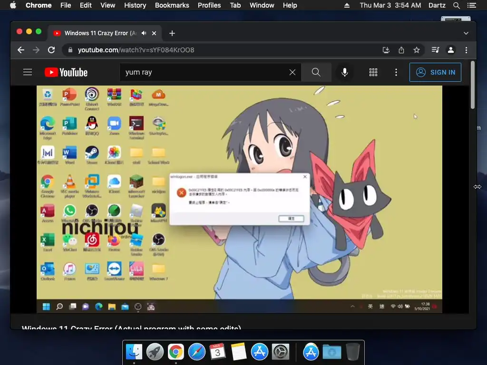Click the page's vertical scrollbar thumb

point(472,85)
